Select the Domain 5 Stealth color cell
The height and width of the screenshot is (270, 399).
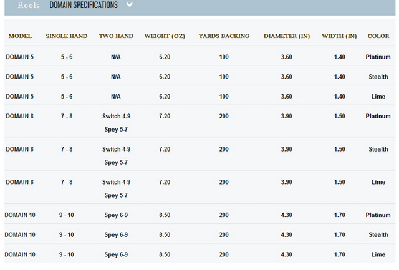378,77
